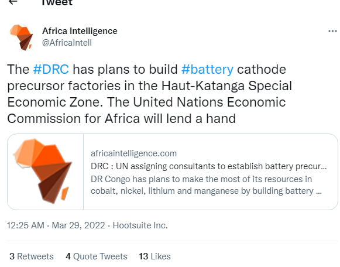Click the DR Congo card description text
Image resolution: width=340 pixels, height=267 pixels.
point(206,185)
